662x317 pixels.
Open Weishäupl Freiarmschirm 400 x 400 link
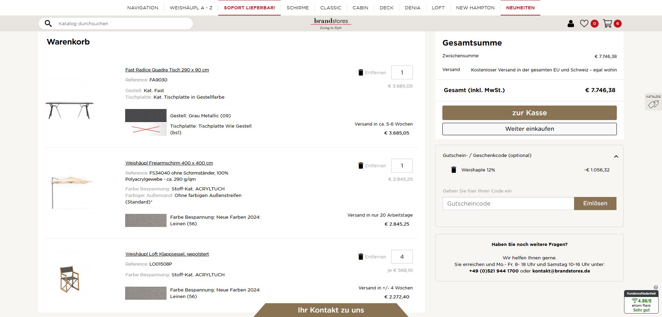click(x=169, y=163)
